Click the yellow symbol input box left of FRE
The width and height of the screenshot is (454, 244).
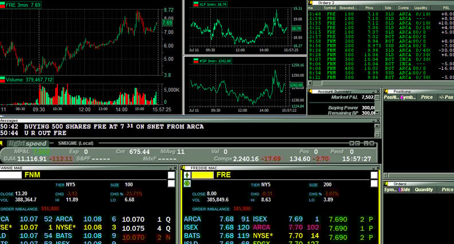point(202,175)
